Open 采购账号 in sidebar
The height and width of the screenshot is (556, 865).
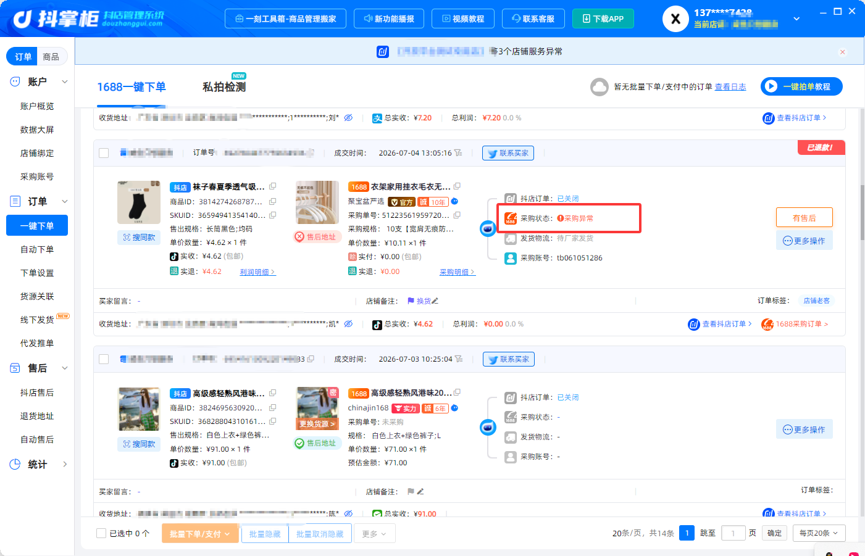[x=37, y=176]
